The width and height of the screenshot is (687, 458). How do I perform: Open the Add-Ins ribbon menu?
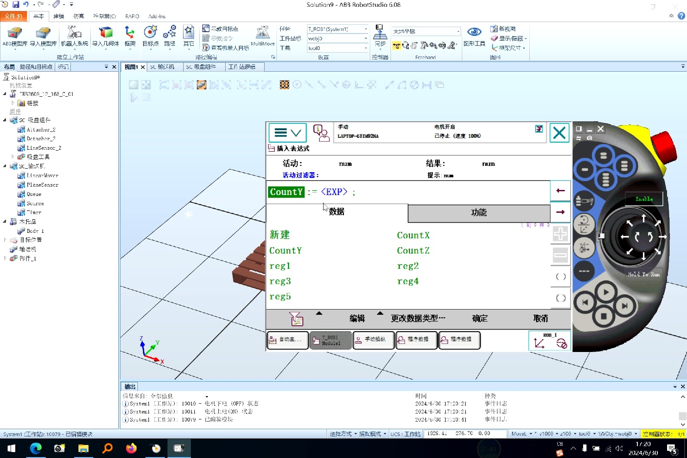tap(156, 16)
